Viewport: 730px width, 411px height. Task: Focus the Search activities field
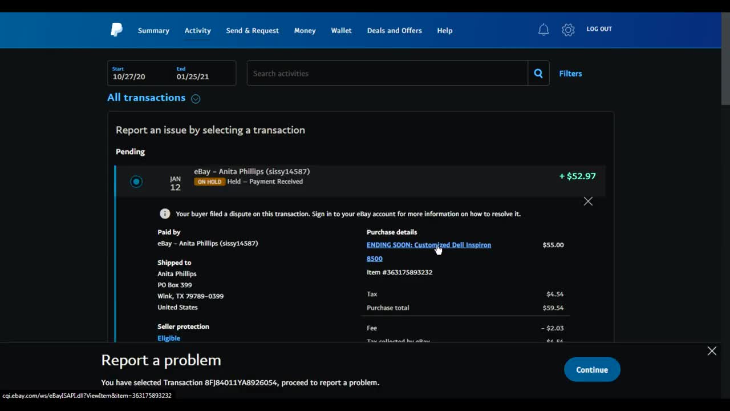click(387, 73)
